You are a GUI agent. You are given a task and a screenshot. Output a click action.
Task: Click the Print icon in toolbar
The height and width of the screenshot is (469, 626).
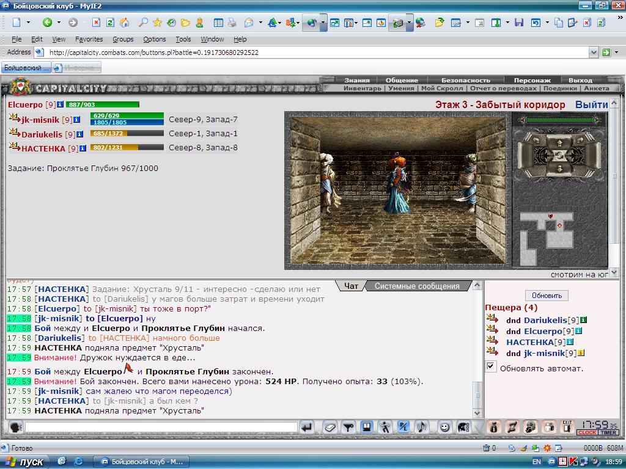(232, 23)
